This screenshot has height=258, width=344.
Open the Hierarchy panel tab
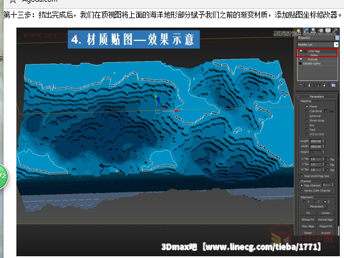click(314, 31)
